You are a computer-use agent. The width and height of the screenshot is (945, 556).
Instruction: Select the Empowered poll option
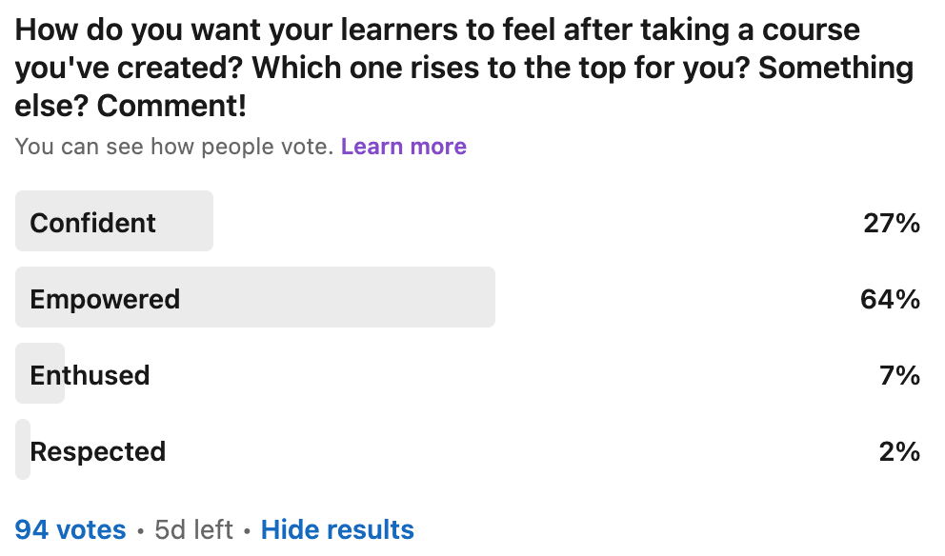point(467,297)
